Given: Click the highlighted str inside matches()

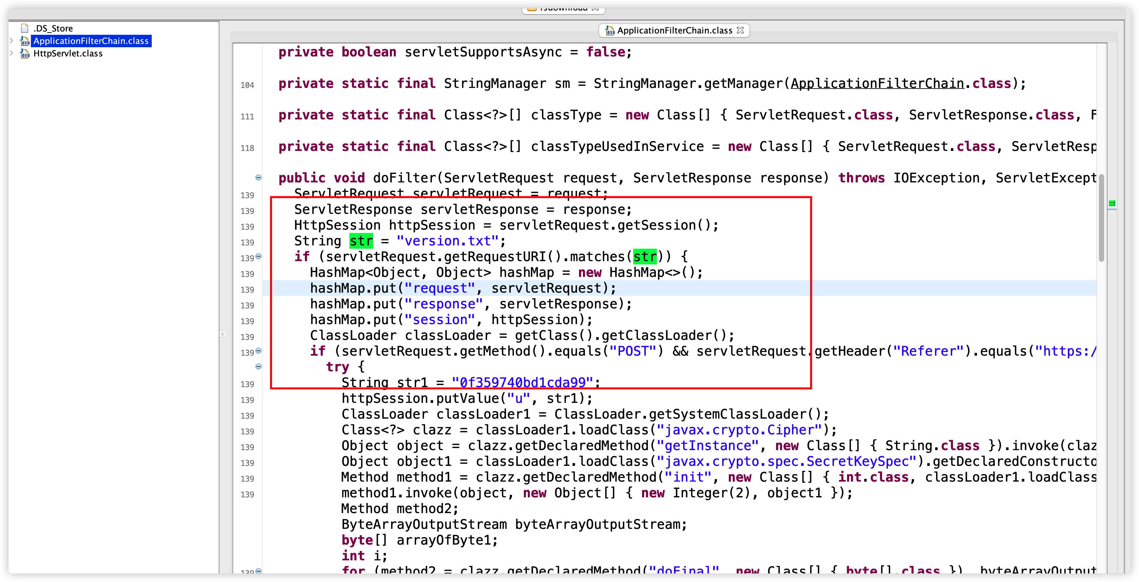Looking at the screenshot, I should click(645, 257).
